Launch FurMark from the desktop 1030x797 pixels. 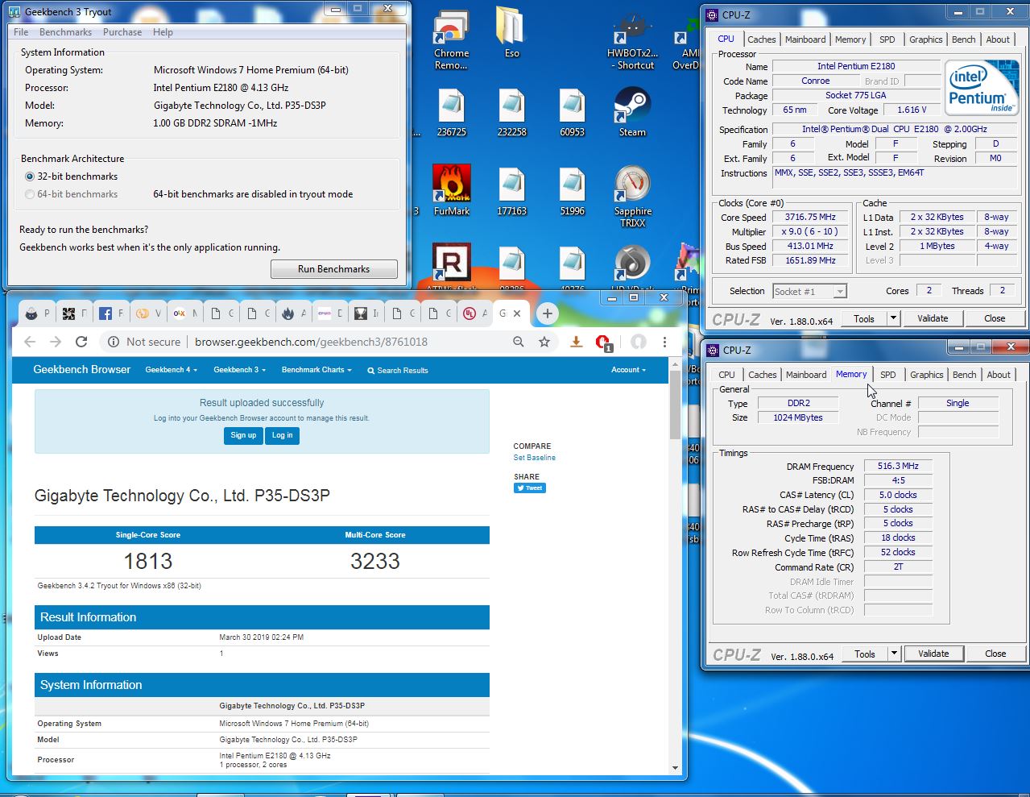coord(451,190)
